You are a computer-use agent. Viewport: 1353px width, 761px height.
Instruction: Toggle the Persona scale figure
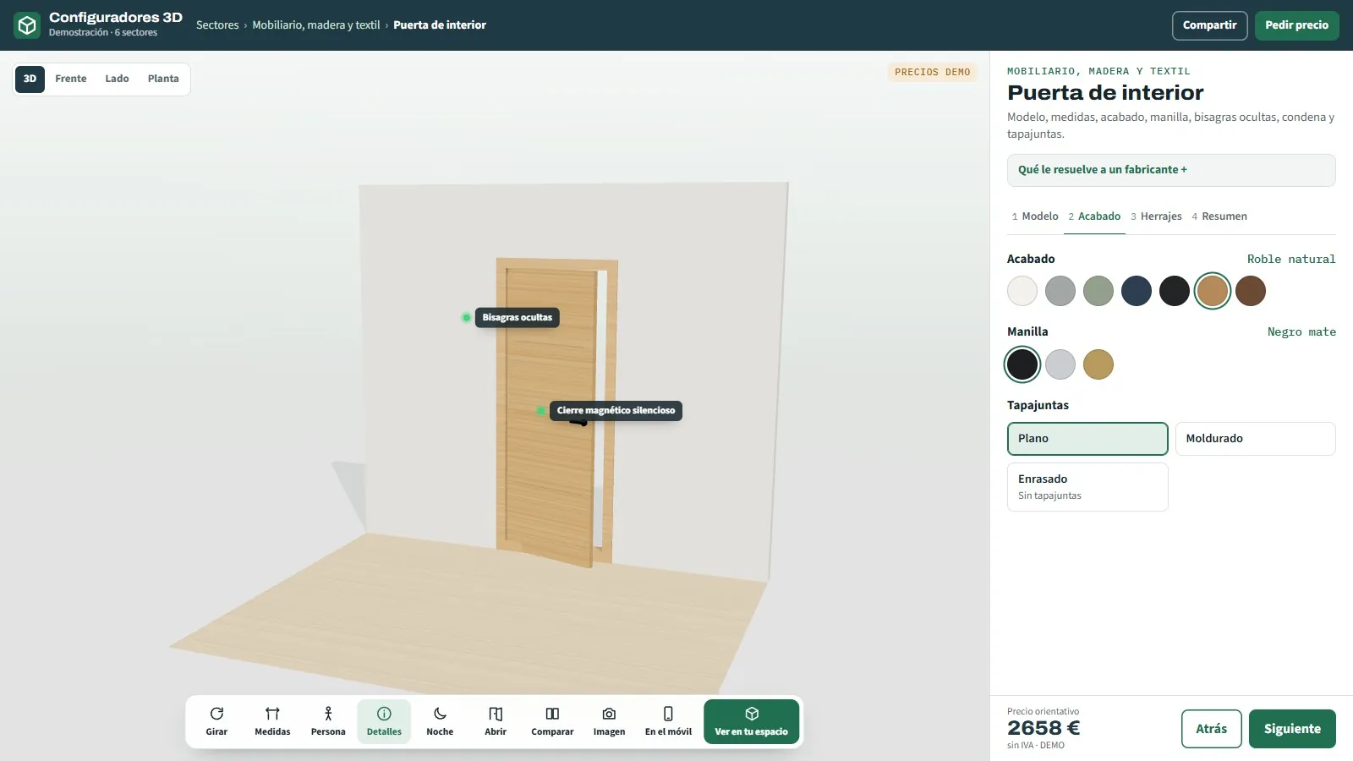pos(328,721)
